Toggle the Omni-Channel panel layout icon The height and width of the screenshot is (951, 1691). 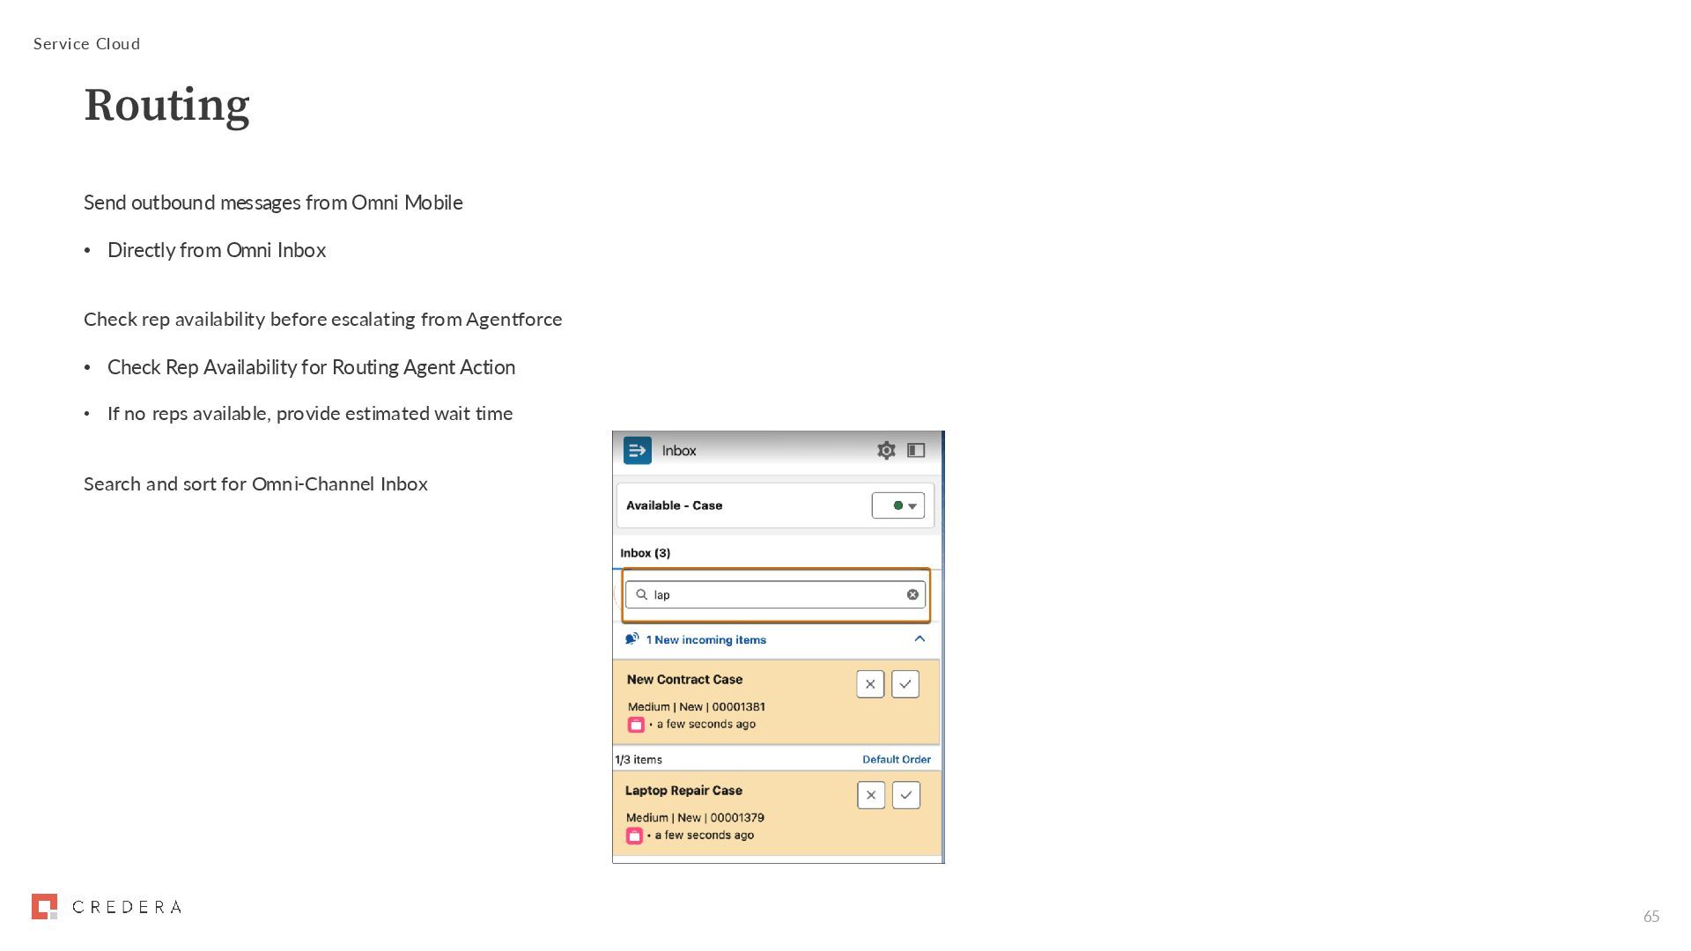tap(916, 450)
